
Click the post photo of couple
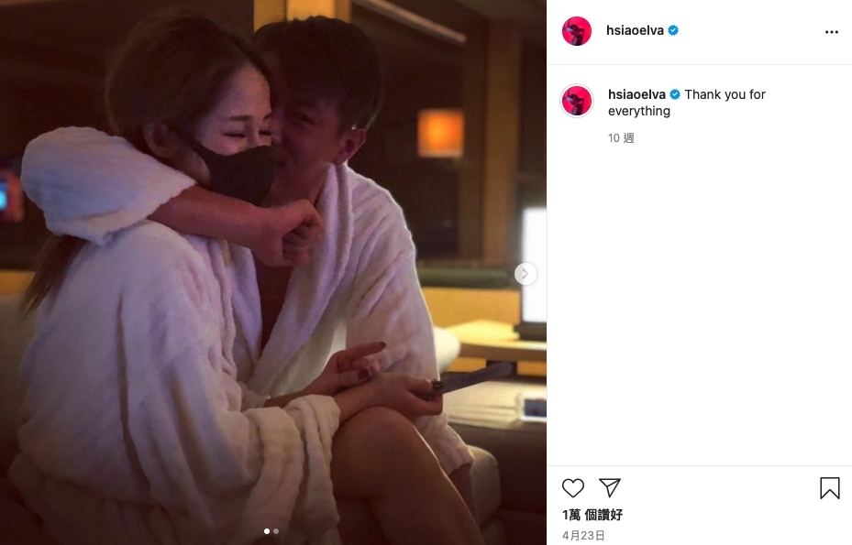click(272, 273)
